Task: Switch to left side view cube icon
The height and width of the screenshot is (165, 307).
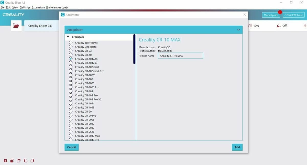Action: point(25,161)
